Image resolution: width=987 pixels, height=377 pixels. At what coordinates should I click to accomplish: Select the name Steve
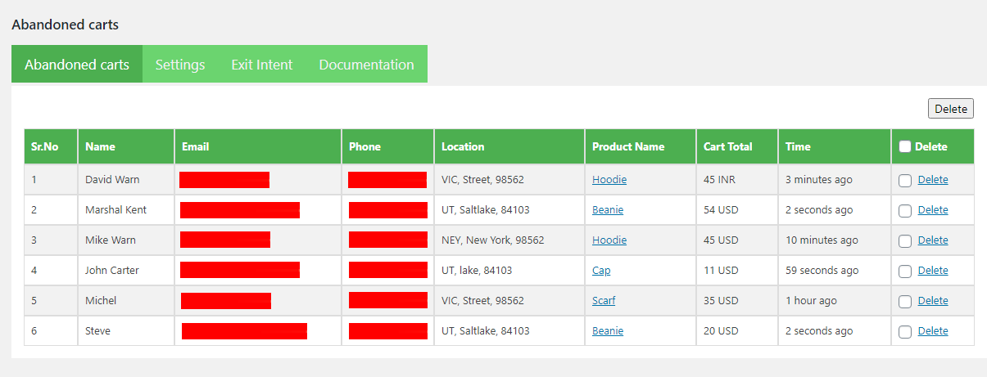97,330
